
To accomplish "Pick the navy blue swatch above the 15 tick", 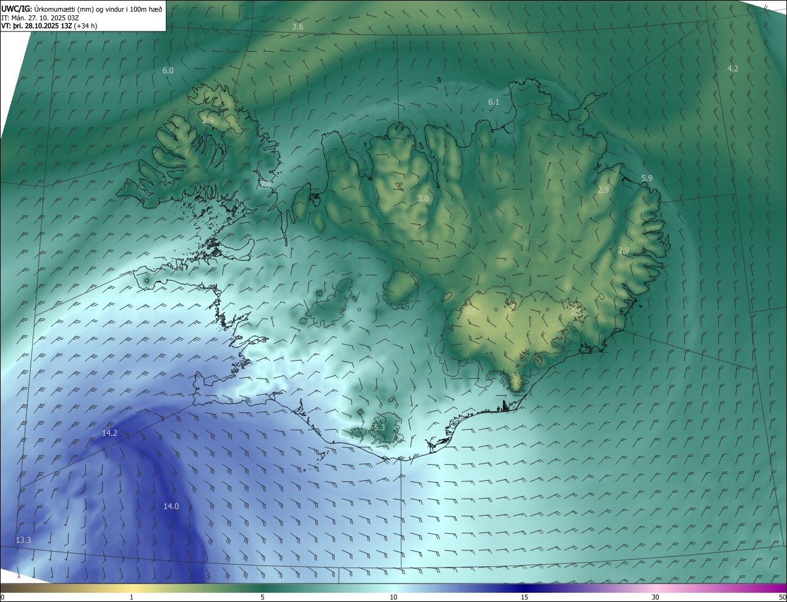I will 524,588.
